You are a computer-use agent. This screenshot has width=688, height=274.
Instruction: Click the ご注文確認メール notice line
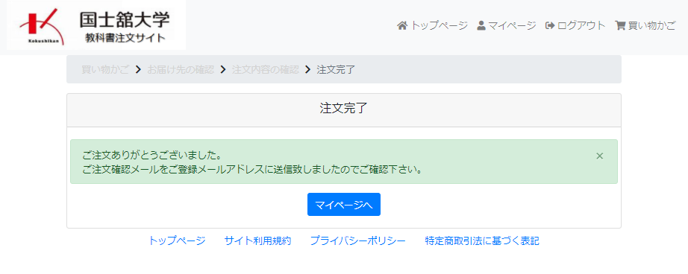(x=252, y=170)
